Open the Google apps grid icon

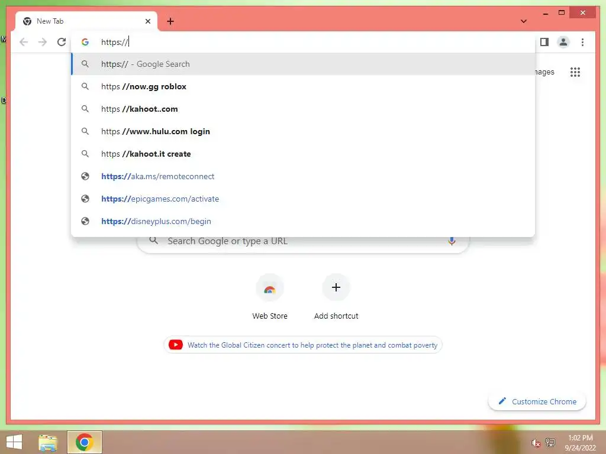575,72
